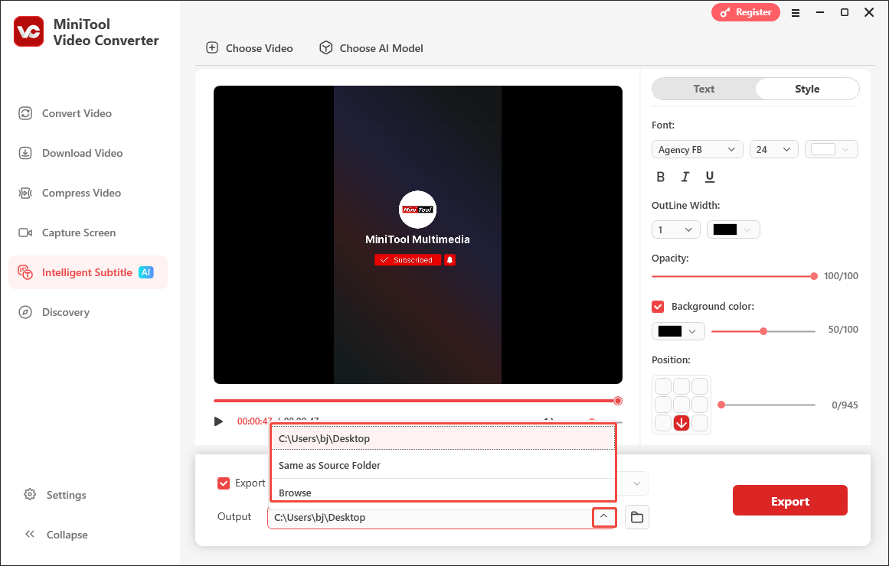
Task: Open the output folder icon
Action: [637, 517]
